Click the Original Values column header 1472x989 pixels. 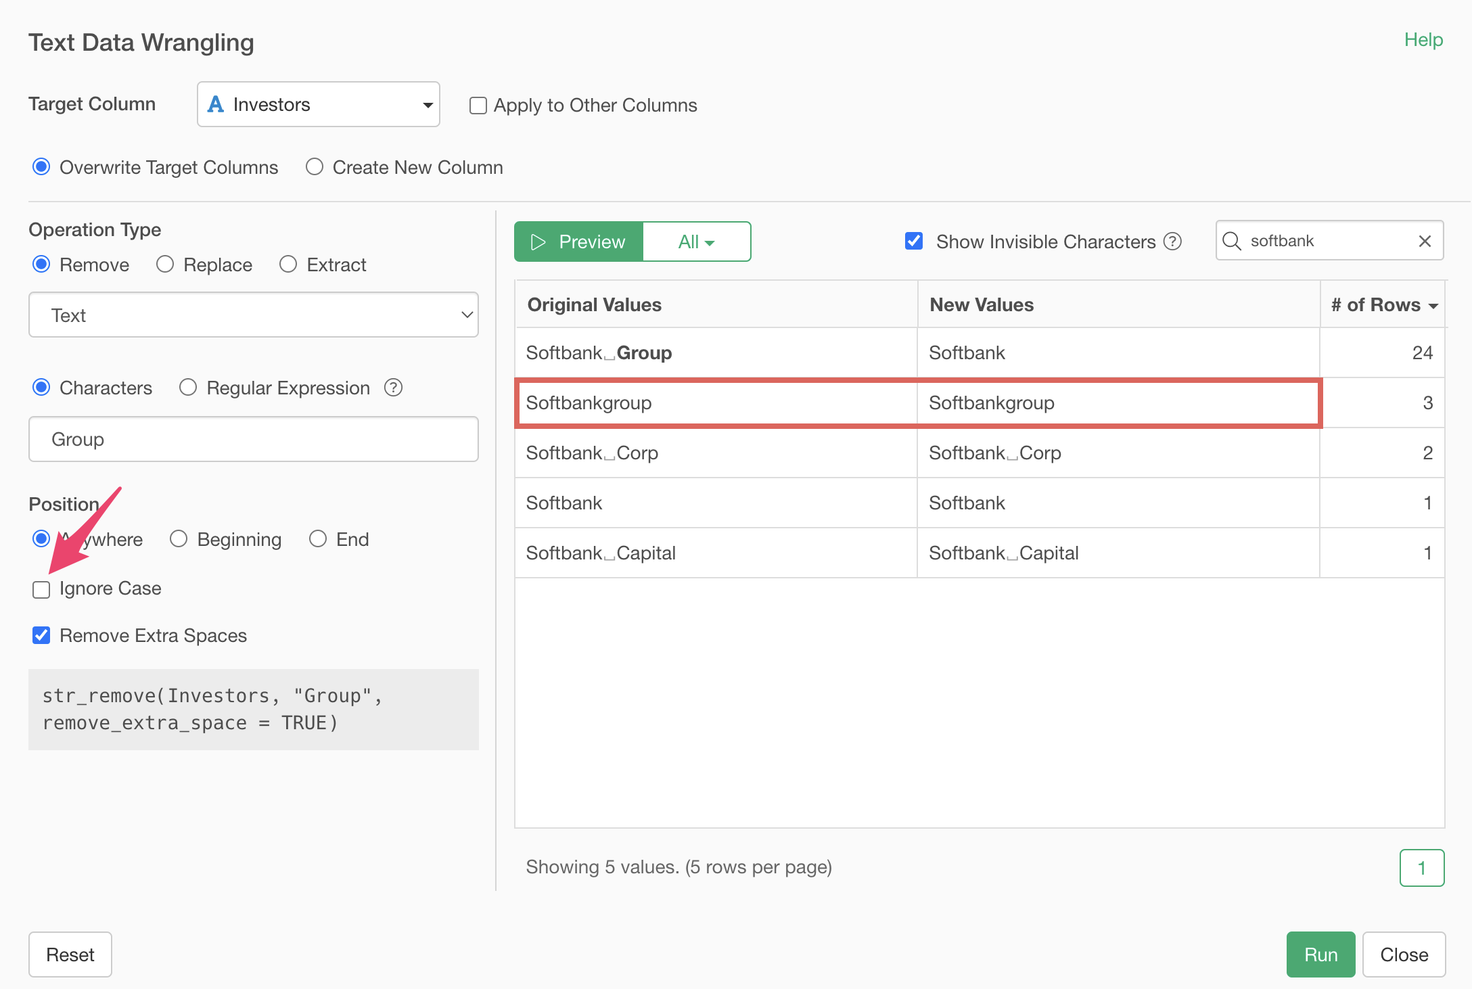click(716, 304)
